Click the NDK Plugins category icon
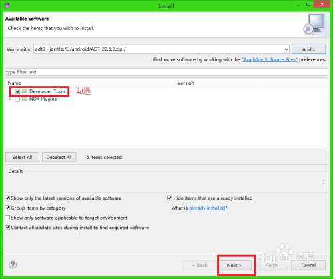The width and height of the screenshot is (333, 279). [25, 99]
